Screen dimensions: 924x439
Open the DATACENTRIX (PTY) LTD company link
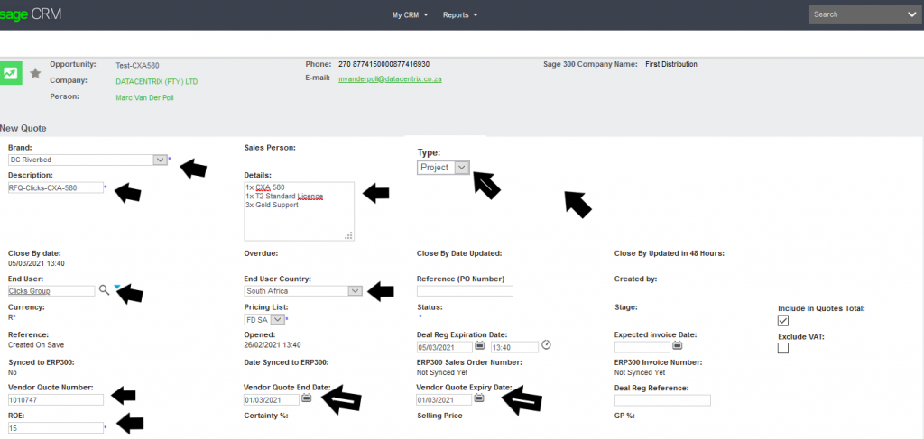[157, 81]
